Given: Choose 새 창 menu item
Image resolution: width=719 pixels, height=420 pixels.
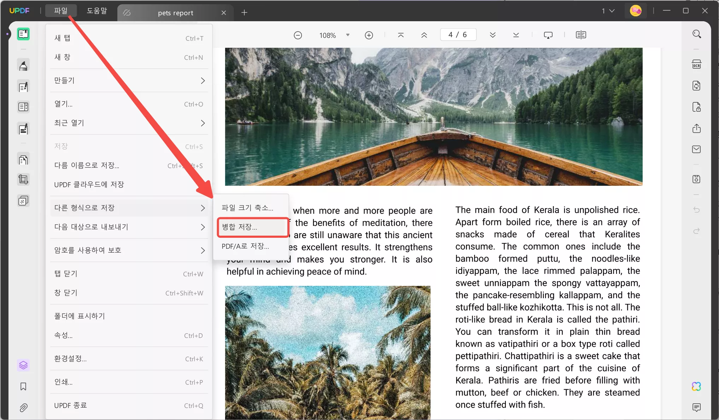Looking at the screenshot, I should (x=129, y=57).
